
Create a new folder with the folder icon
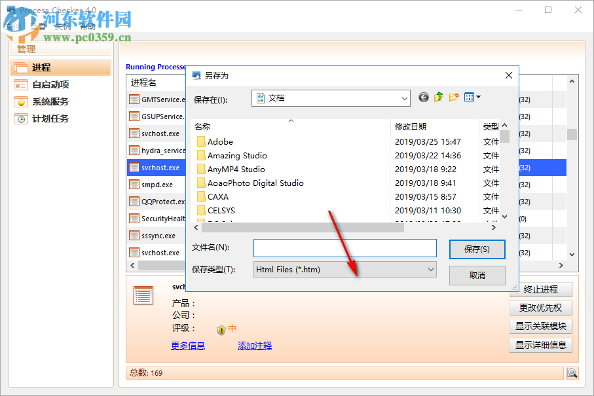pos(454,96)
